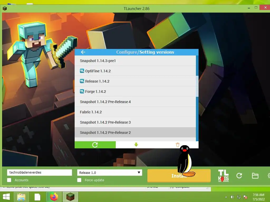Click Minecraft block taskbar icon
This screenshot has height=202, width=270.
point(70,197)
